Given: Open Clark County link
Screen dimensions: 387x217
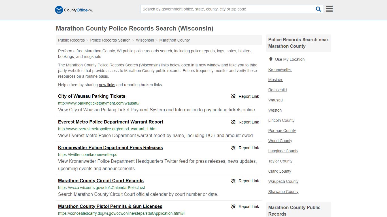Looking at the screenshot, I should click(x=280, y=171).
